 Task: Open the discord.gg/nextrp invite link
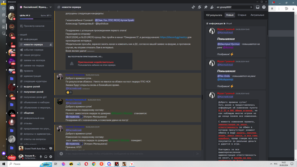173,37
